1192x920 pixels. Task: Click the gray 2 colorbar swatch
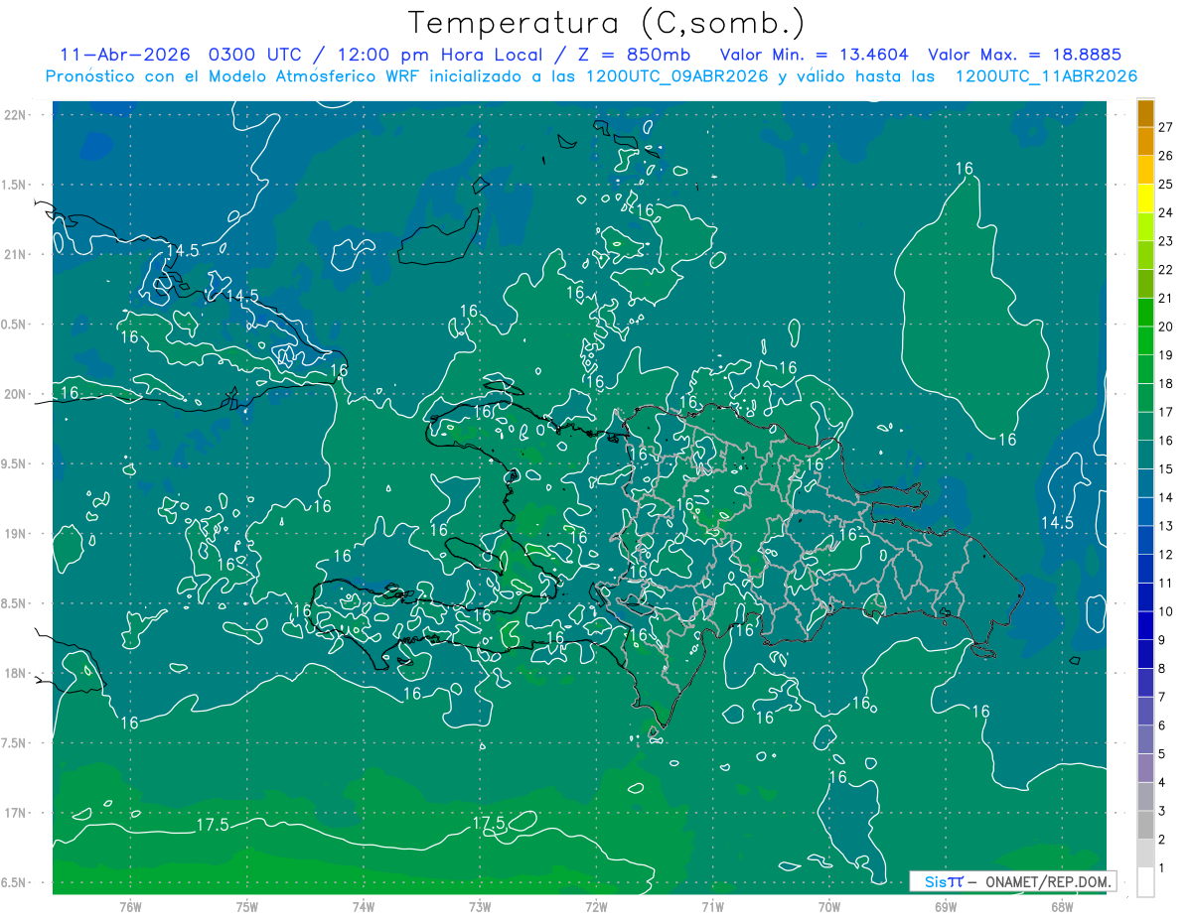[x=1145, y=826]
